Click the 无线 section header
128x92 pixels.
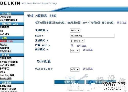pos(12,38)
